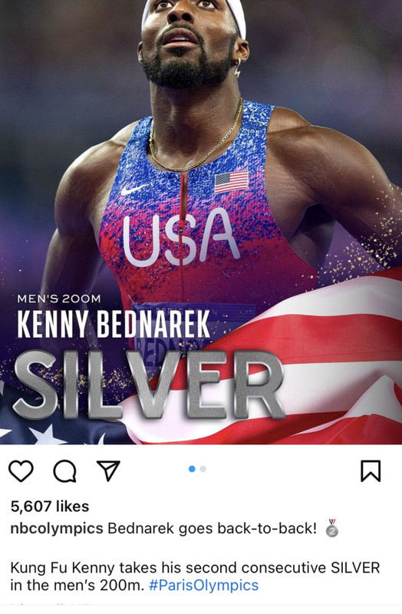Select the first blue carousel dot
The image size is (402, 614).
point(192,469)
